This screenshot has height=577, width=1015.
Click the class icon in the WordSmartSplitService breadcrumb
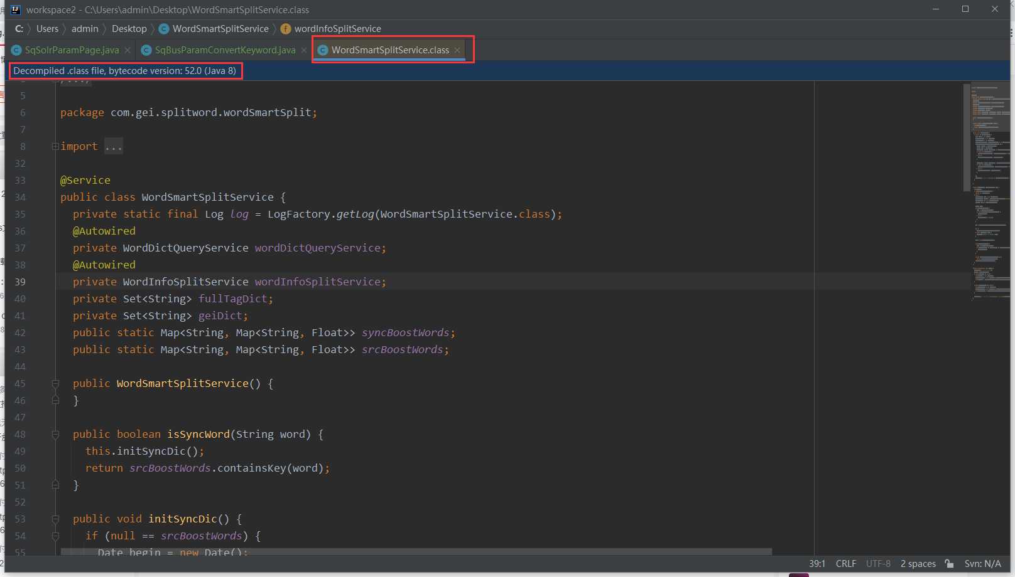click(164, 29)
